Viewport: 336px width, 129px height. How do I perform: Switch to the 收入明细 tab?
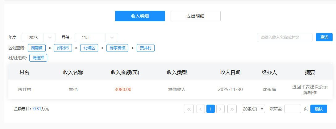[140, 16]
